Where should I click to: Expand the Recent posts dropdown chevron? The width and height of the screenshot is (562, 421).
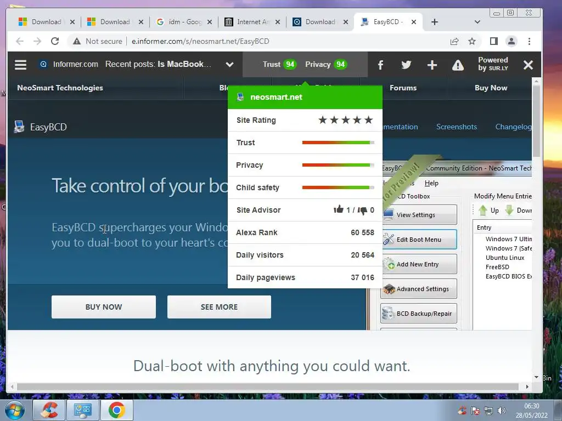point(230,65)
